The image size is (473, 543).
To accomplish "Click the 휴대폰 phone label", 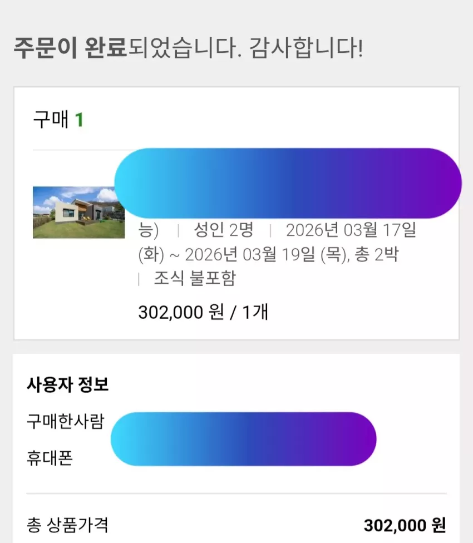I will point(50,458).
